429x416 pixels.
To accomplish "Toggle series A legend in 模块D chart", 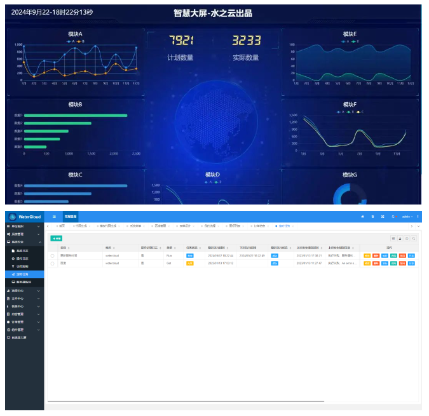I will coord(208,182).
